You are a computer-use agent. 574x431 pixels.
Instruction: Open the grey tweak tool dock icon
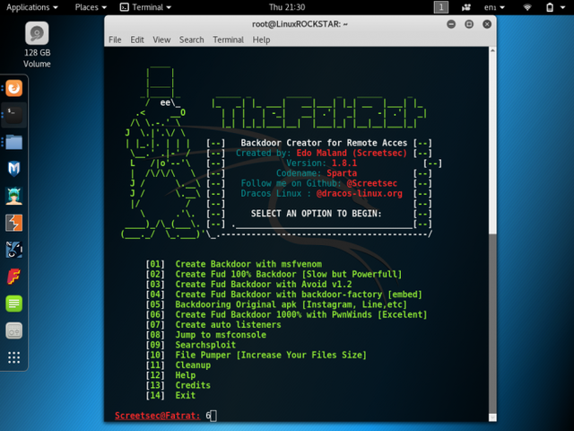14,330
